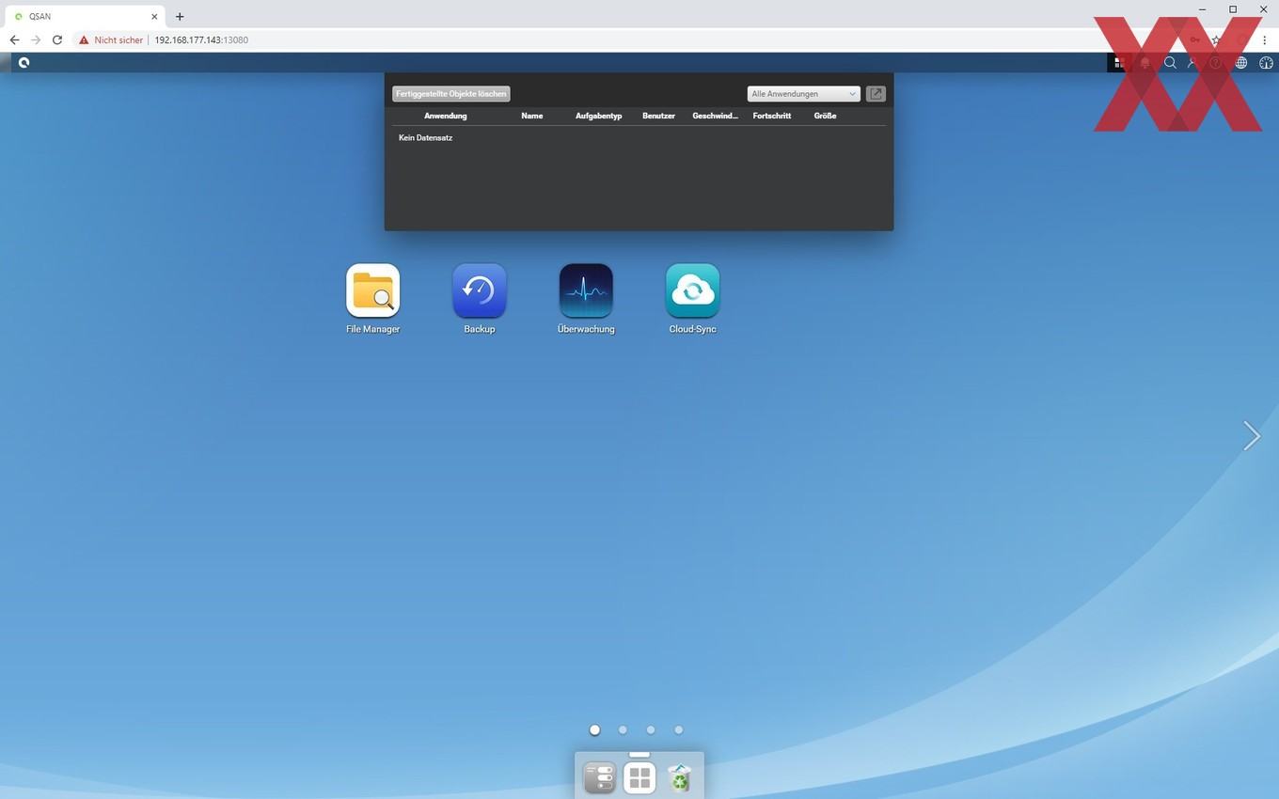Open the dashboard gauge icon
Screen dimensions: 1279x799
pos(1266,63)
